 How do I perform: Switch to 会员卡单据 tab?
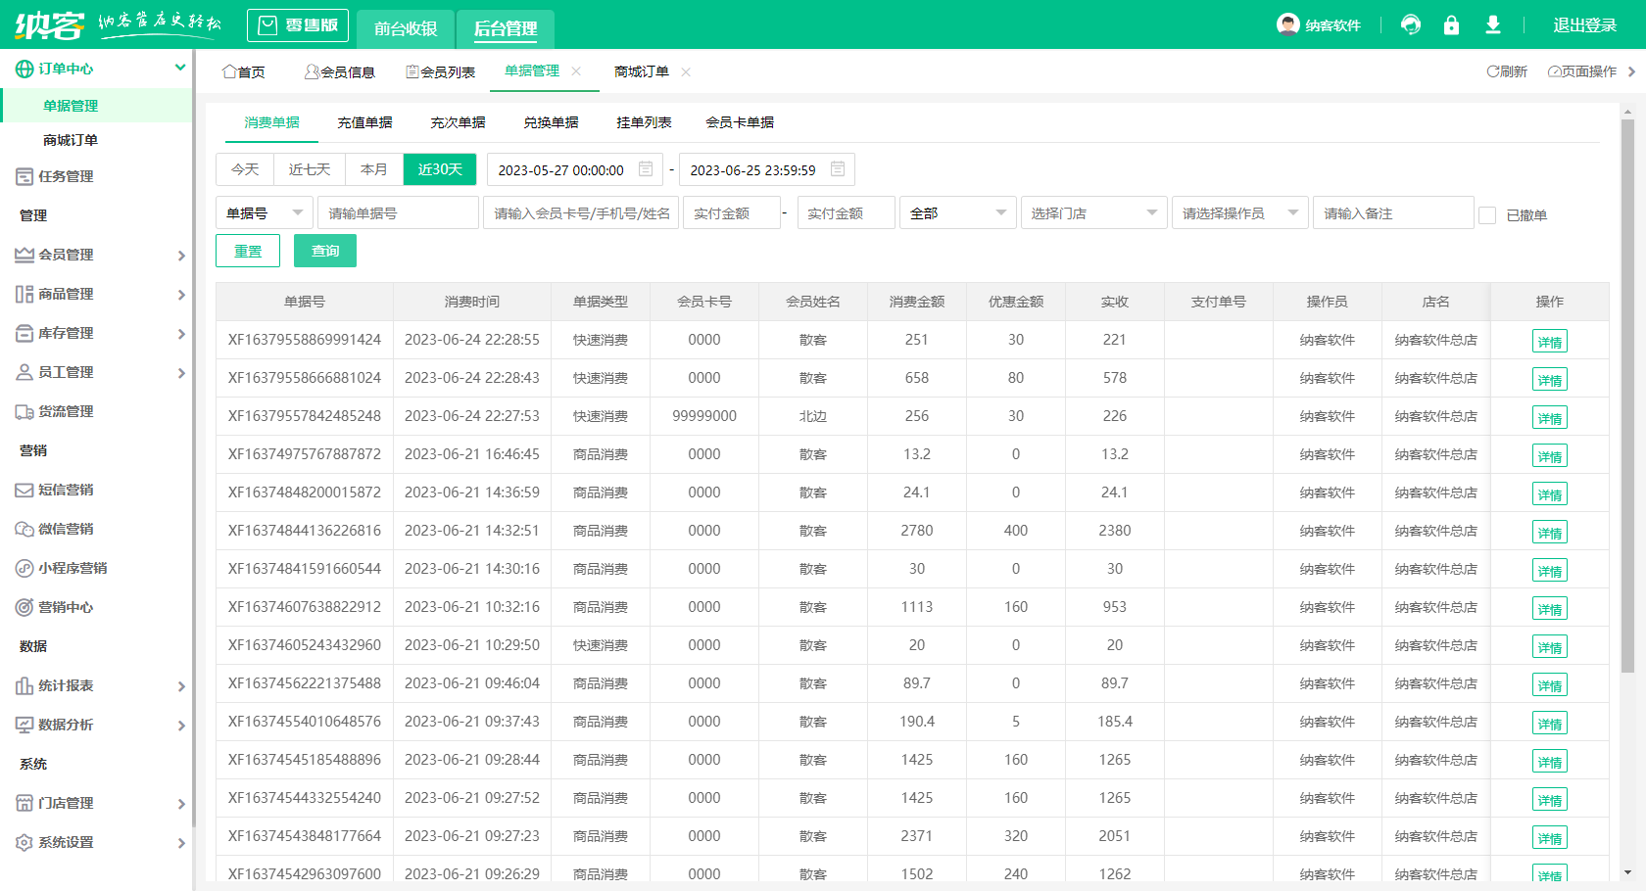[x=740, y=122]
